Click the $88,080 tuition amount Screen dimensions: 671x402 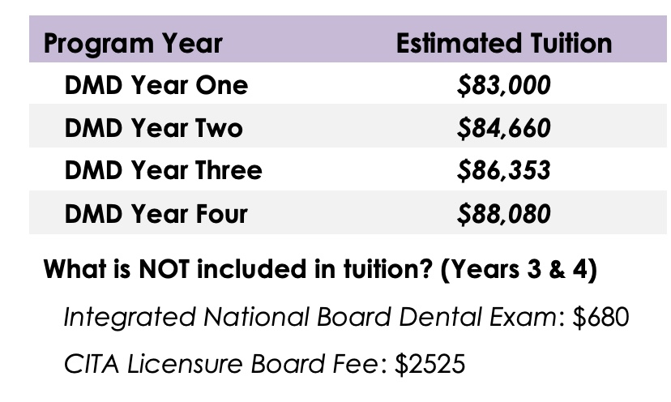pos(503,214)
